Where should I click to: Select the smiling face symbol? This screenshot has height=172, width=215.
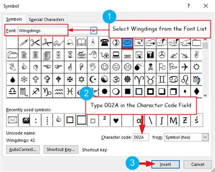[x=104, y=67]
